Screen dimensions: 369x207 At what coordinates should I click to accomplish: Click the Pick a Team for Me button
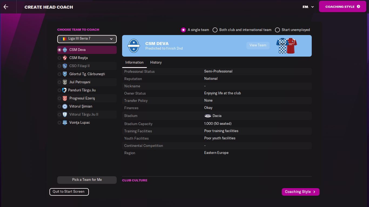coord(87,180)
